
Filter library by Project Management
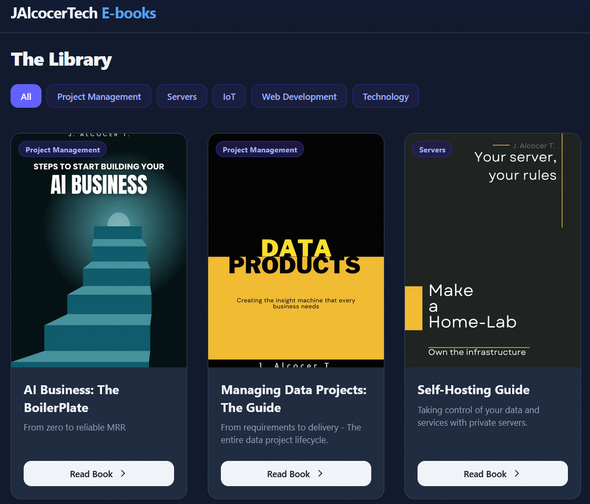click(x=98, y=96)
